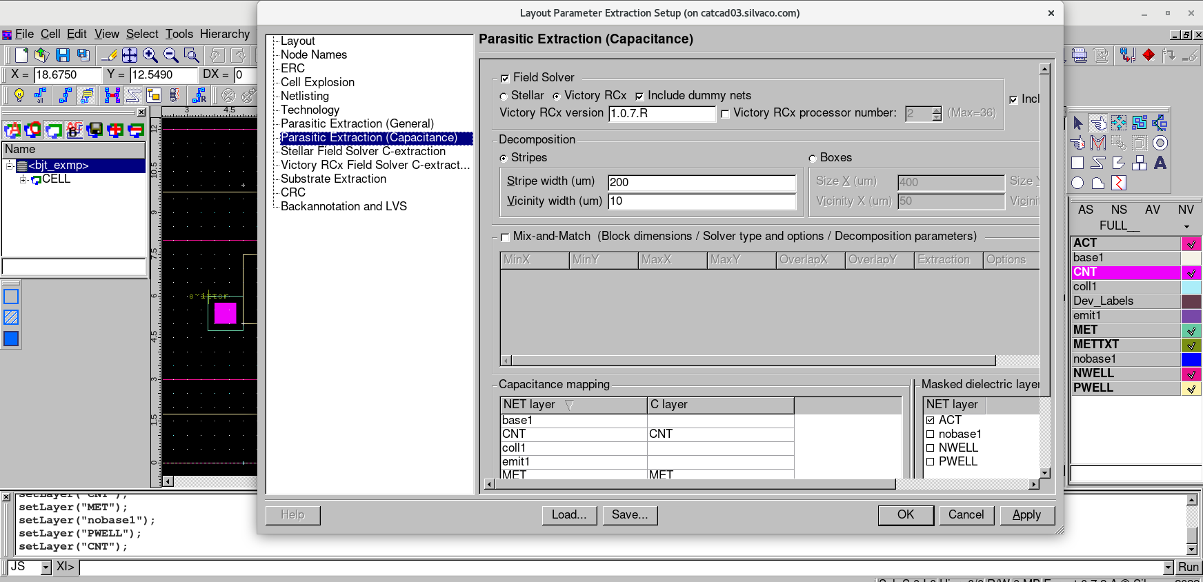Click the blue nobase1 layer color swatch
Viewport: 1203px width, 582px height.
pyautogui.click(x=1191, y=359)
